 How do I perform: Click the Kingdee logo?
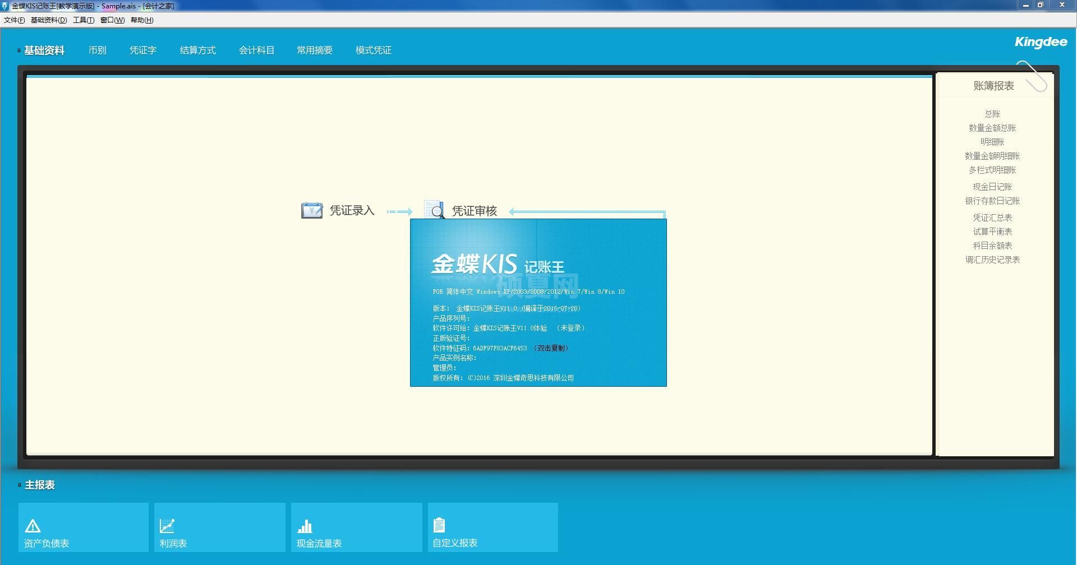click(1041, 42)
